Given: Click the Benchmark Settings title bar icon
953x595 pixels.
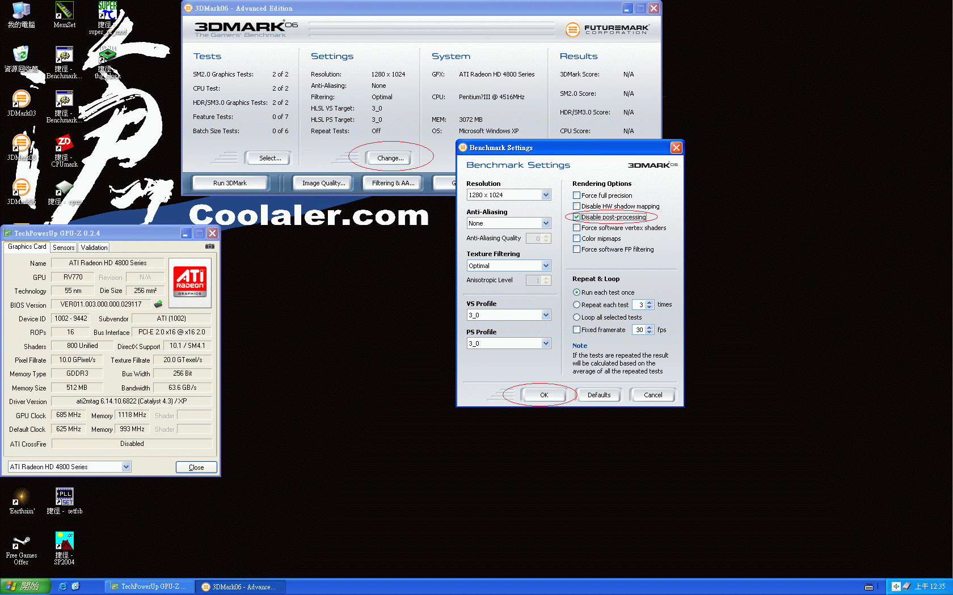Looking at the screenshot, I should coord(463,147).
